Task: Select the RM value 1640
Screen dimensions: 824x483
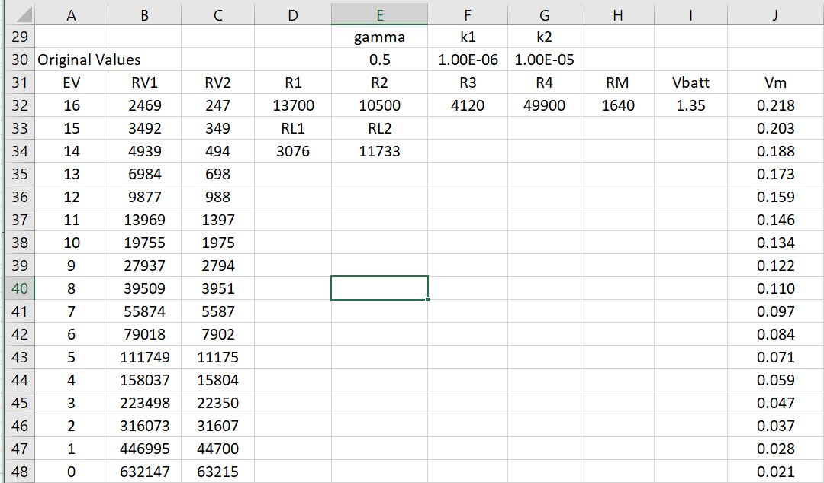Action: 617,105
